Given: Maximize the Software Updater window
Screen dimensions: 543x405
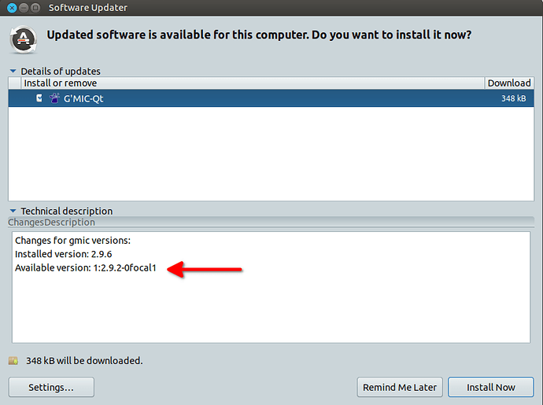Looking at the screenshot, I should pyautogui.click(x=35, y=7).
